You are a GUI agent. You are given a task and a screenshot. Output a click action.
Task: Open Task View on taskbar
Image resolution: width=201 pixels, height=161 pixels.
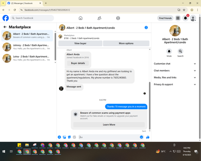coord(11,151)
